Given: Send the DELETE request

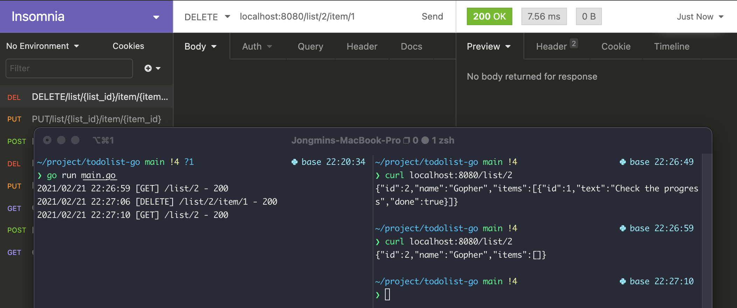Looking at the screenshot, I should [432, 16].
